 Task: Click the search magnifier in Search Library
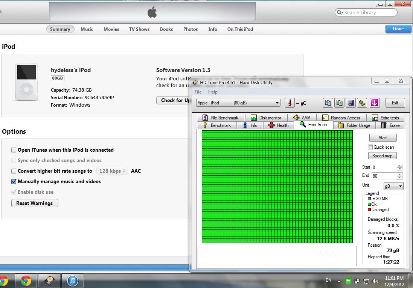pyautogui.click(x=340, y=13)
